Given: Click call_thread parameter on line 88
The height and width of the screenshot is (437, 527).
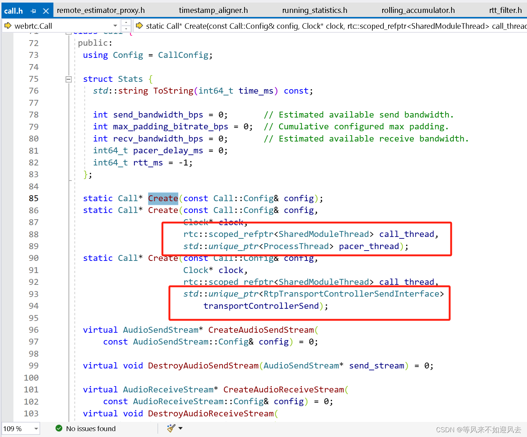Looking at the screenshot, I should tap(407, 234).
